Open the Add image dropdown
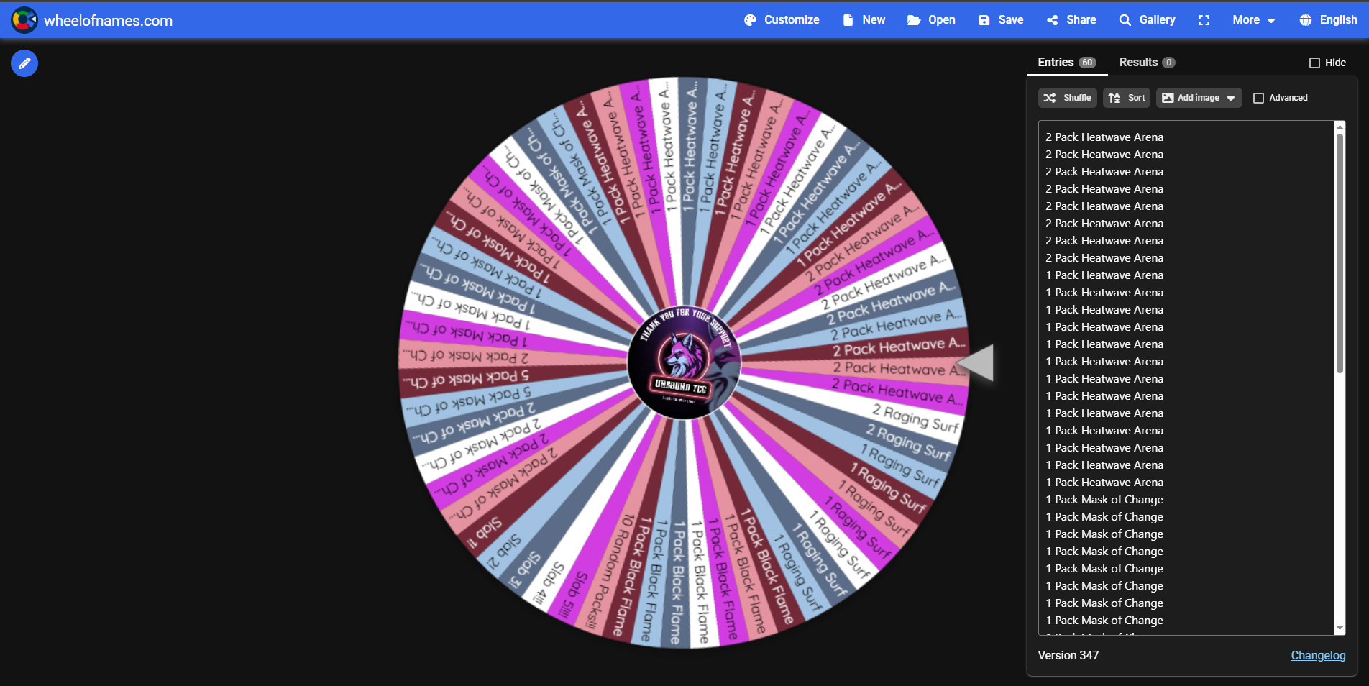The image size is (1369, 686). click(x=1199, y=98)
